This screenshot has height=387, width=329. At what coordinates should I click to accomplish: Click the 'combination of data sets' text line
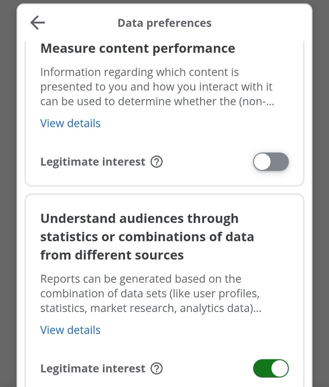pyautogui.click(x=150, y=293)
